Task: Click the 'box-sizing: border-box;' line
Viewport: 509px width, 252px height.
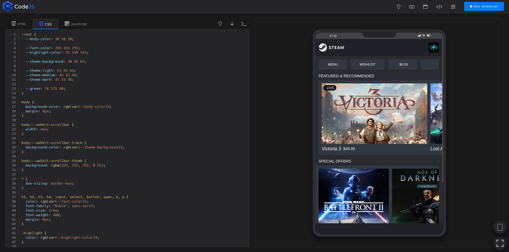Action: click(x=50, y=183)
